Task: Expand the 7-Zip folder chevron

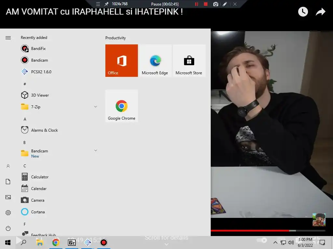Action: (x=96, y=107)
